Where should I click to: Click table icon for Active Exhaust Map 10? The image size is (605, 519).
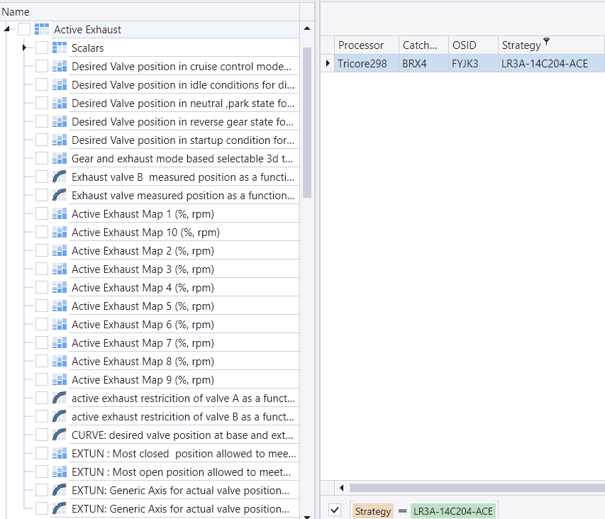point(60,233)
